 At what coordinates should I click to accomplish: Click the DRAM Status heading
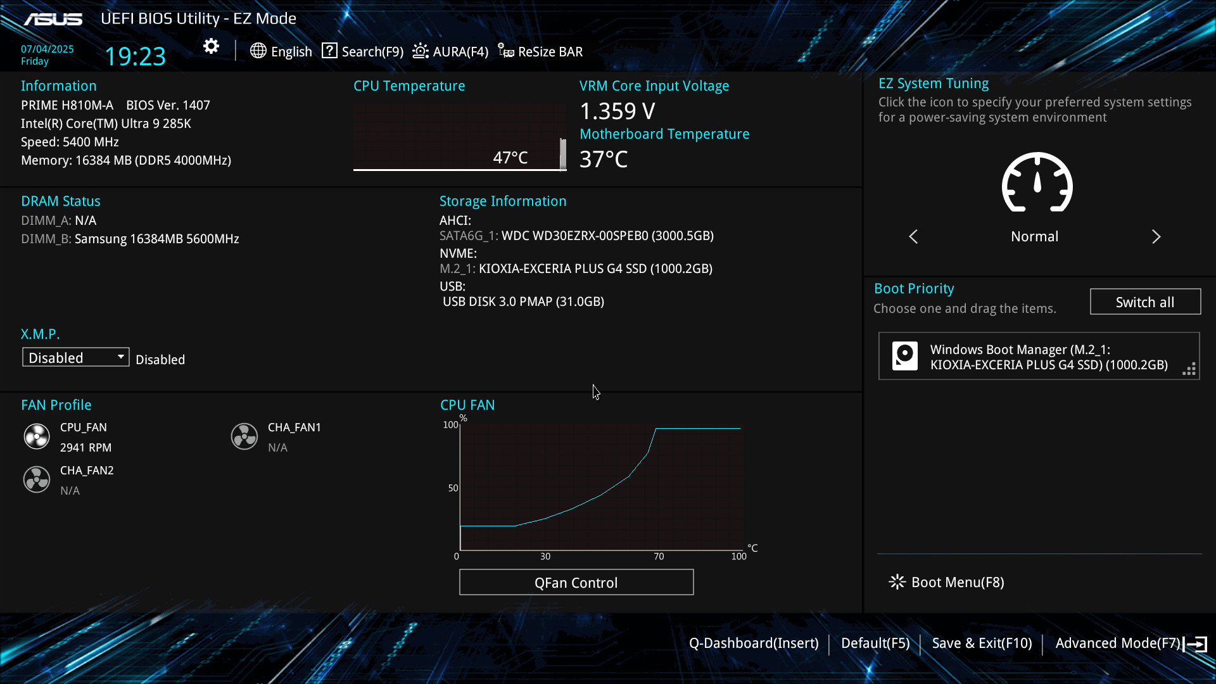pyautogui.click(x=60, y=201)
